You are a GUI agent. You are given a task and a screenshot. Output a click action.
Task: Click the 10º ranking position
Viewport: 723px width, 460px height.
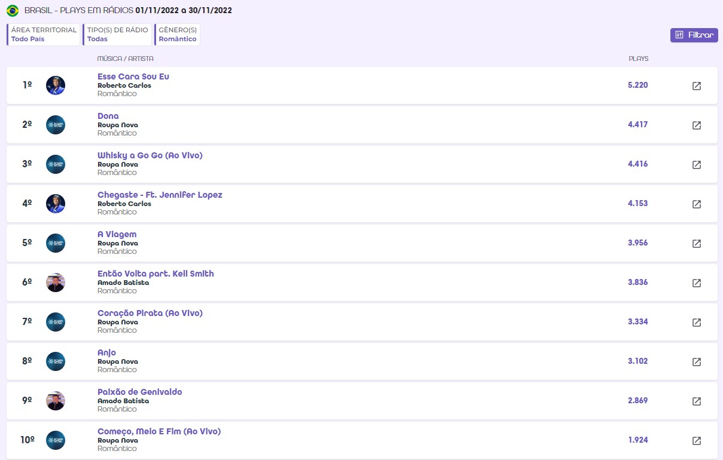coord(28,440)
